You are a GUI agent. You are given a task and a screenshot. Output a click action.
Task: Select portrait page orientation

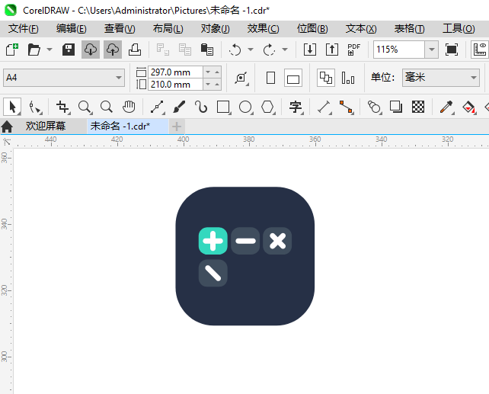pyautogui.click(x=270, y=78)
